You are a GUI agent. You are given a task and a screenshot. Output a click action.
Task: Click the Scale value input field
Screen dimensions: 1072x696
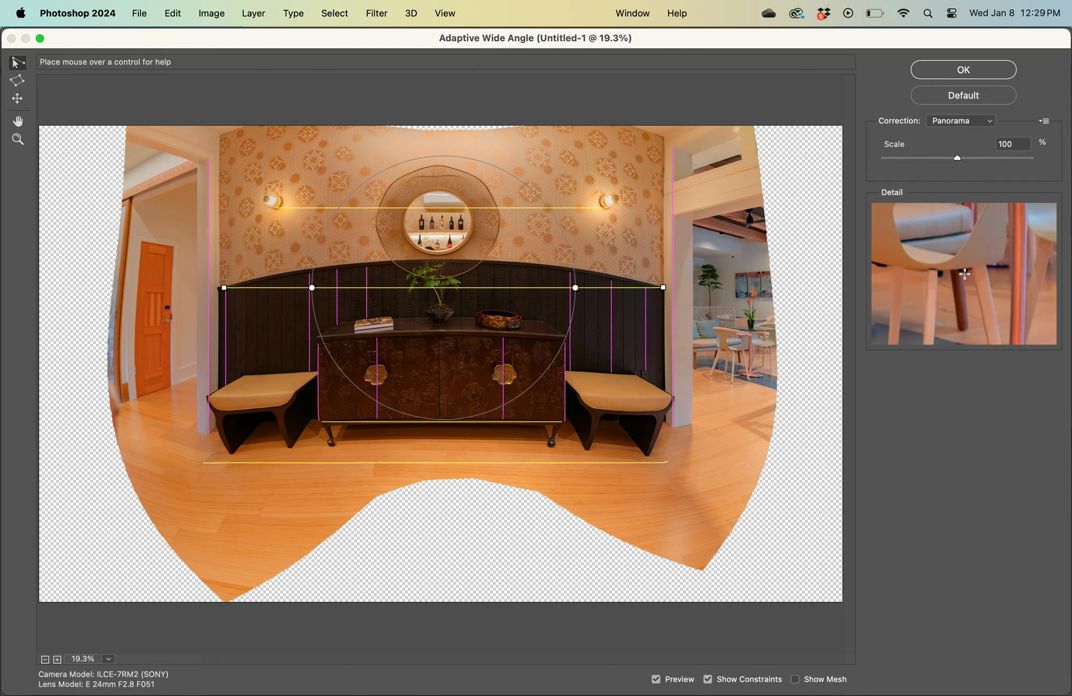(x=1012, y=144)
